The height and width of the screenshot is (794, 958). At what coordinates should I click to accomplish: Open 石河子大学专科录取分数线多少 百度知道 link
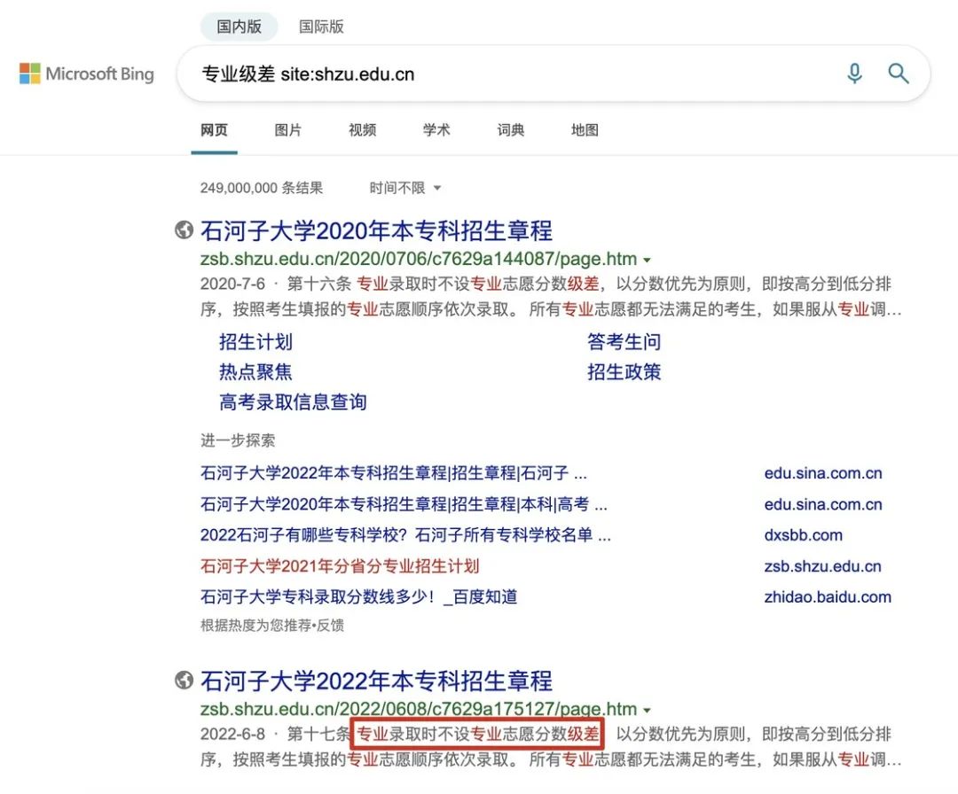coord(358,597)
